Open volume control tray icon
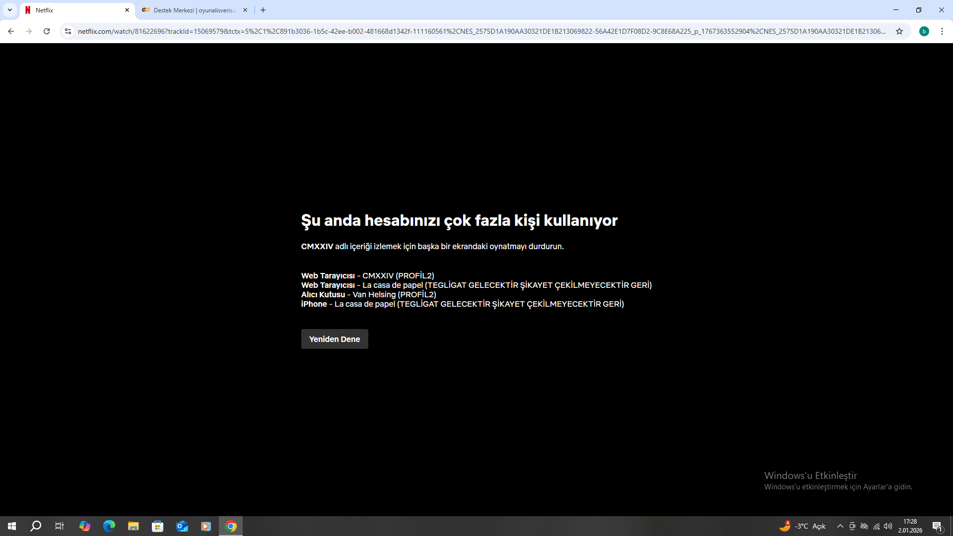Screen dimensions: 953x536 pos(888,526)
